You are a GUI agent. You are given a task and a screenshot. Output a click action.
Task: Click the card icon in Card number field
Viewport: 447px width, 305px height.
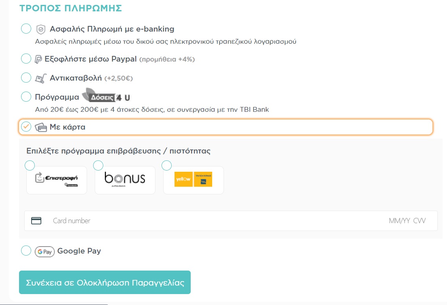[x=36, y=221]
